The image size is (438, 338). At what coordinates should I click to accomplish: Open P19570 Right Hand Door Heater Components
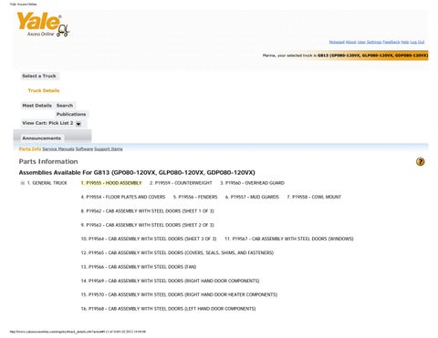tap(179, 294)
